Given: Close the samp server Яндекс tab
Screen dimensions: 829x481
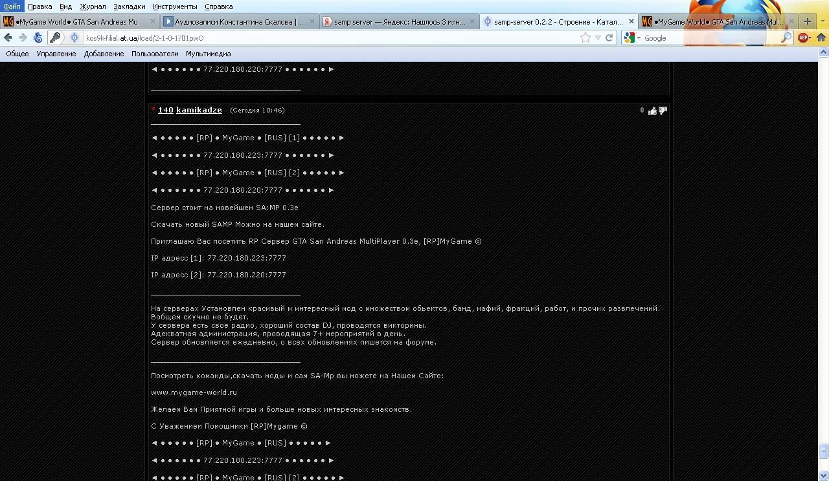Looking at the screenshot, I should point(471,21).
